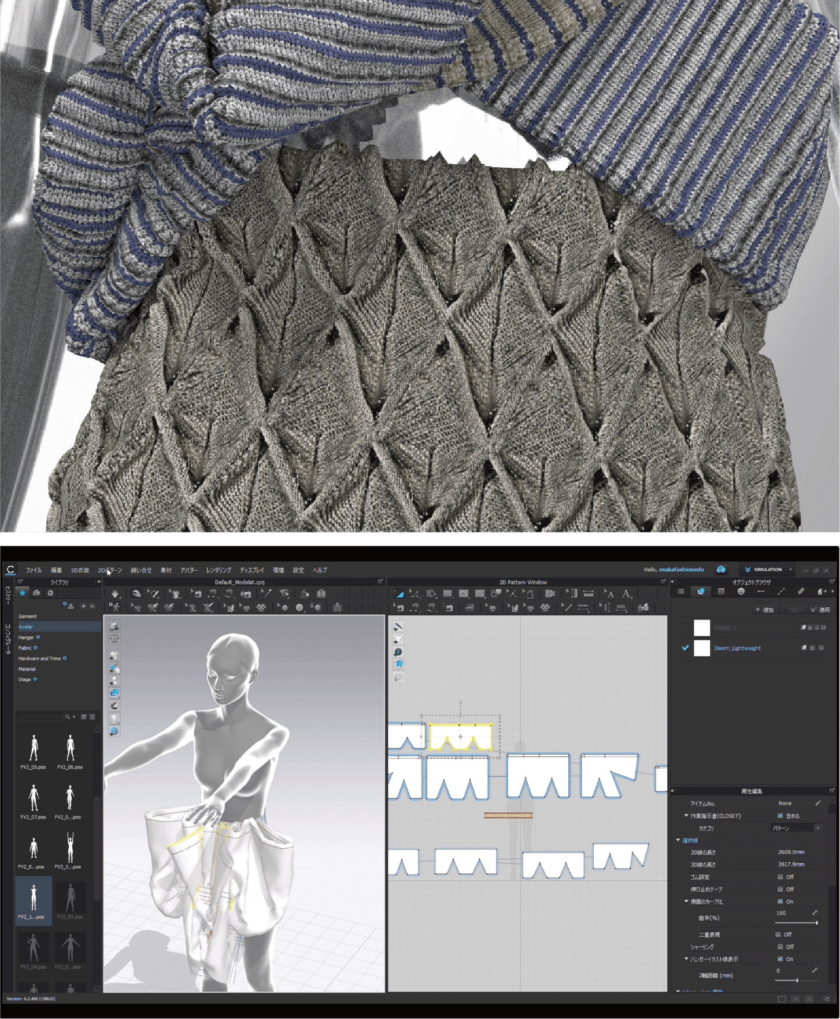Click the refresh icon in Library search bar
840x1019 pixels.
click(83, 717)
